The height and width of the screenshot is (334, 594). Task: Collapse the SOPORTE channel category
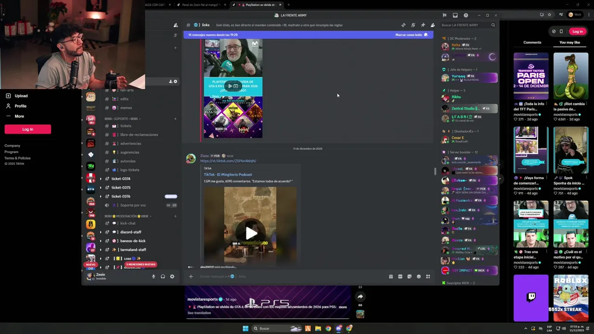122,119
